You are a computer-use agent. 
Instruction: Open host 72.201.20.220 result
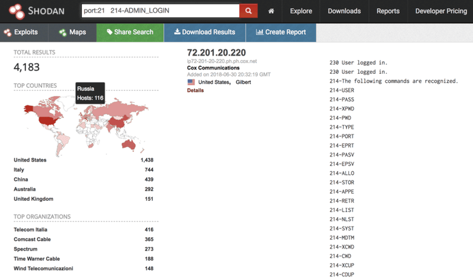216,52
